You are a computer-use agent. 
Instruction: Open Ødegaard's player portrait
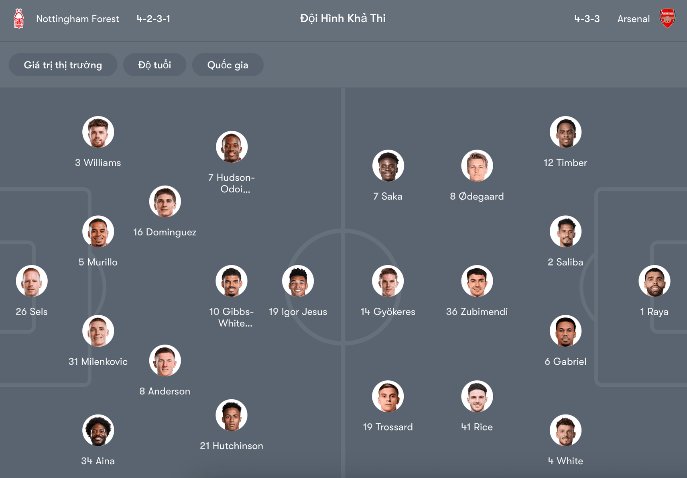coord(477,165)
